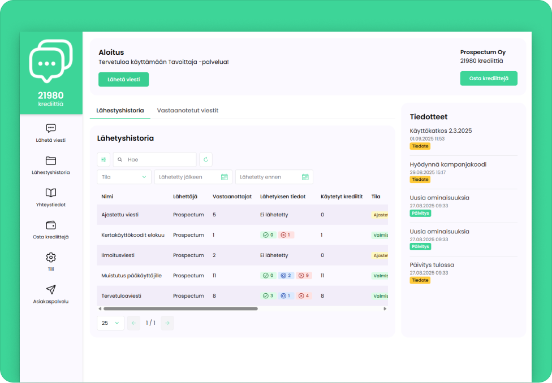This screenshot has width=552, height=383.
Task: Select the Lähetä viesti chat icon in sidebar
Action: (50, 129)
